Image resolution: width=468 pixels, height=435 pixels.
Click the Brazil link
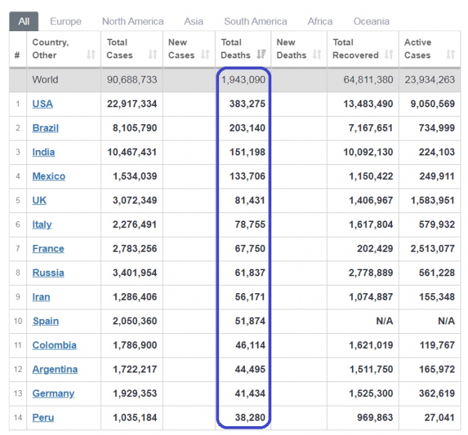pos(45,128)
